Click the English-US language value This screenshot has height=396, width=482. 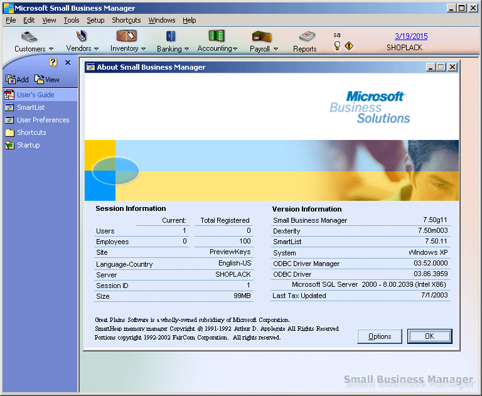click(x=235, y=263)
